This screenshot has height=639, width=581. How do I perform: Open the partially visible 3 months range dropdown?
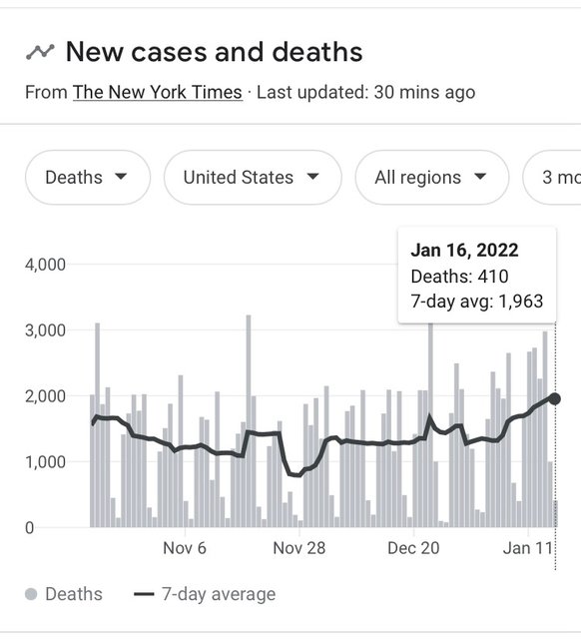click(552, 178)
